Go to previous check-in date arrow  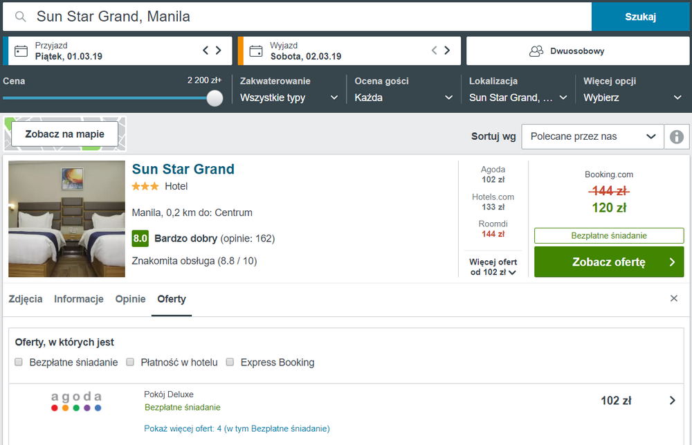206,51
